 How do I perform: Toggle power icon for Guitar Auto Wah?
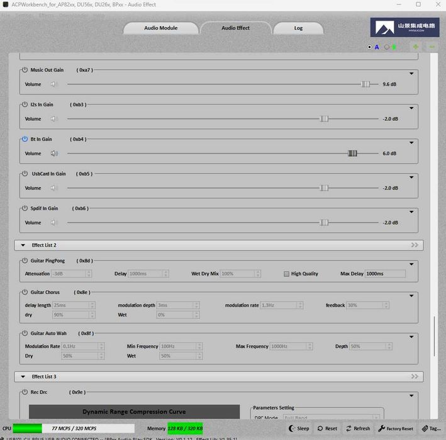point(25,333)
